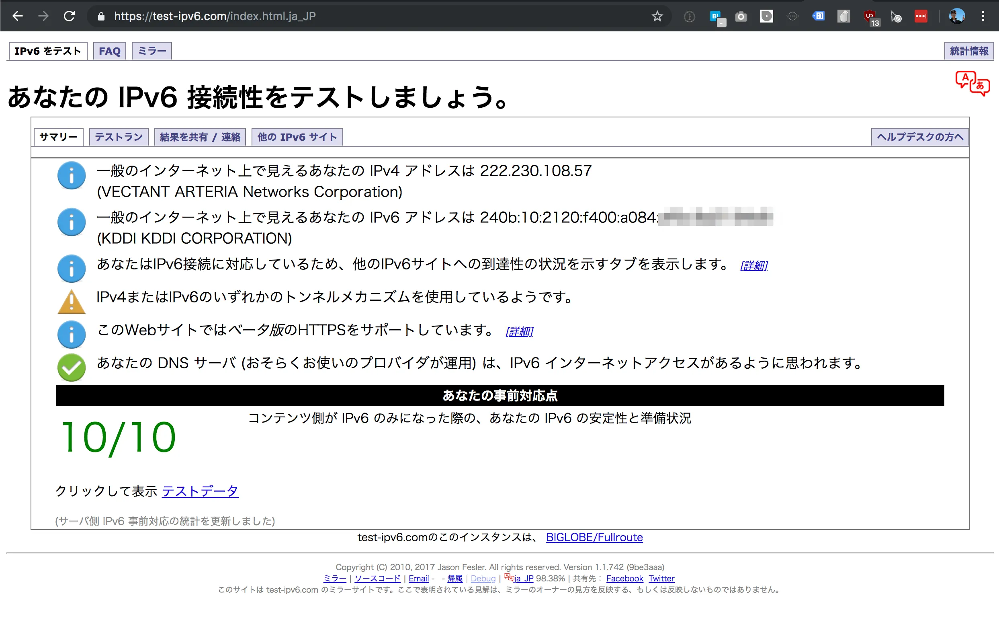Click 詳細 link next to HTTPS message
This screenshot has height=620, width=999.
(x=519, y=331)
